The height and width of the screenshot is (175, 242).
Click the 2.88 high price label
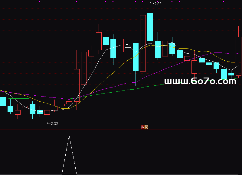pos(158,4)
